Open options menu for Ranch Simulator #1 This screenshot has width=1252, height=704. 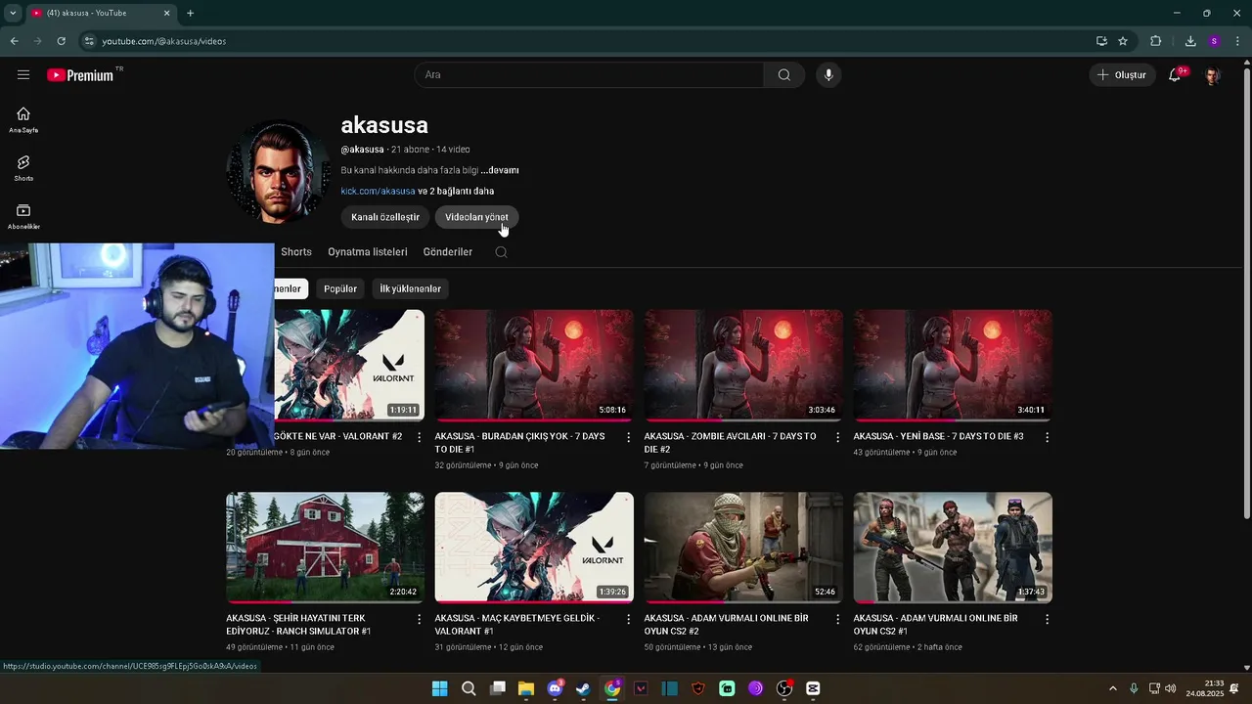pyautogui.click(x=420, y=619)
